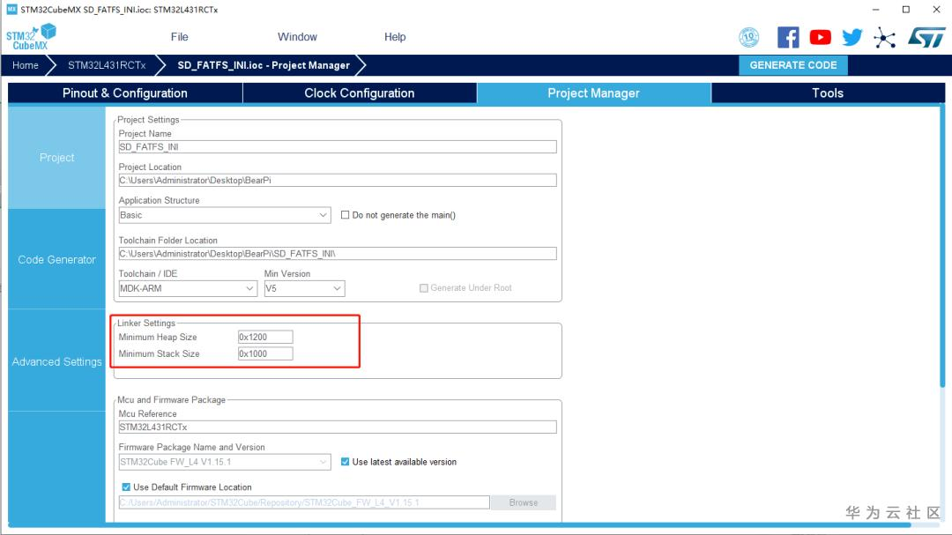Go to STM32L431RCTx breadcrumb

(x=107, y=65)
